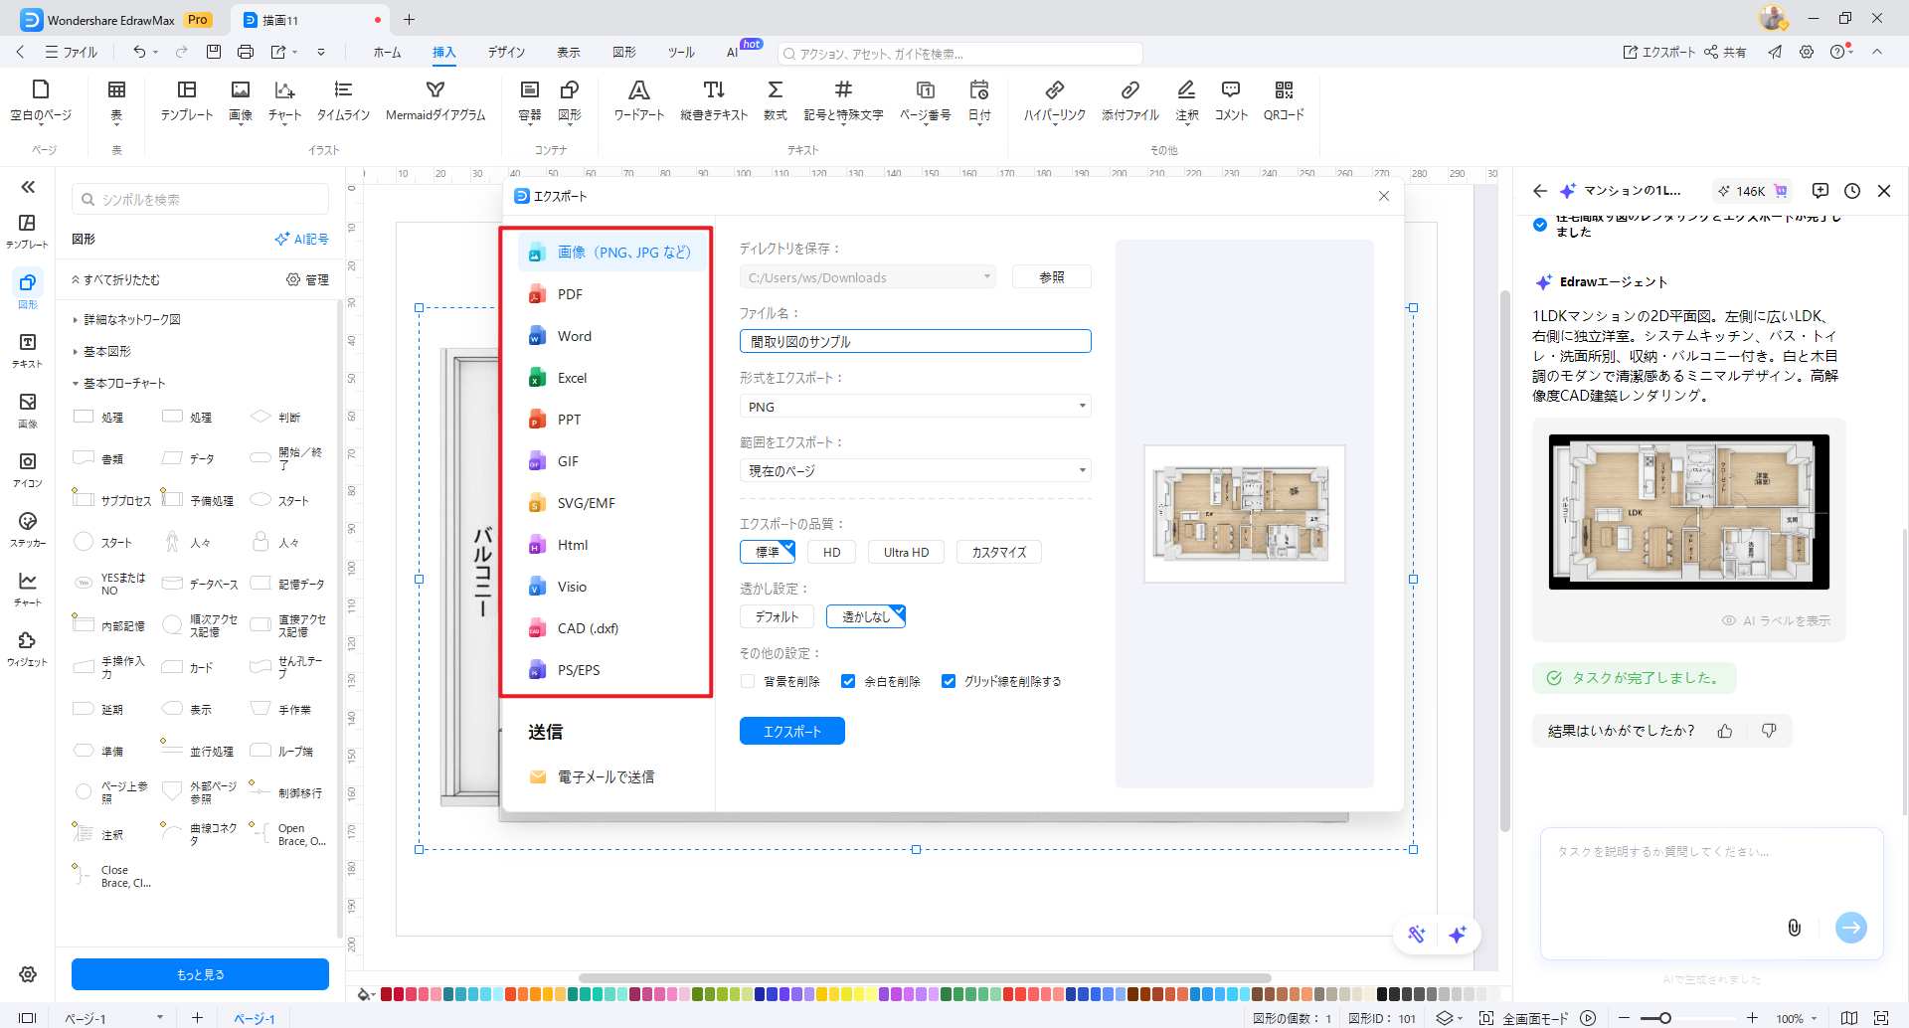This screenshot has height=1028, width=1909.
Task: Open the 形式をエクスポート PNG dropdown
Action: click(915, 407)
